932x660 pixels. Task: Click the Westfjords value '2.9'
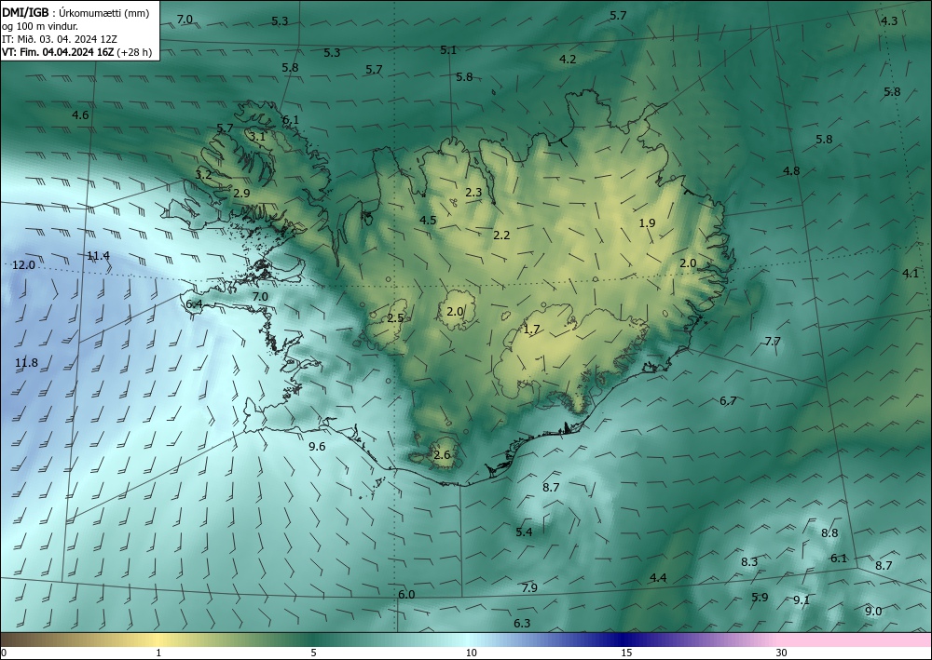(x=242, y=193)
